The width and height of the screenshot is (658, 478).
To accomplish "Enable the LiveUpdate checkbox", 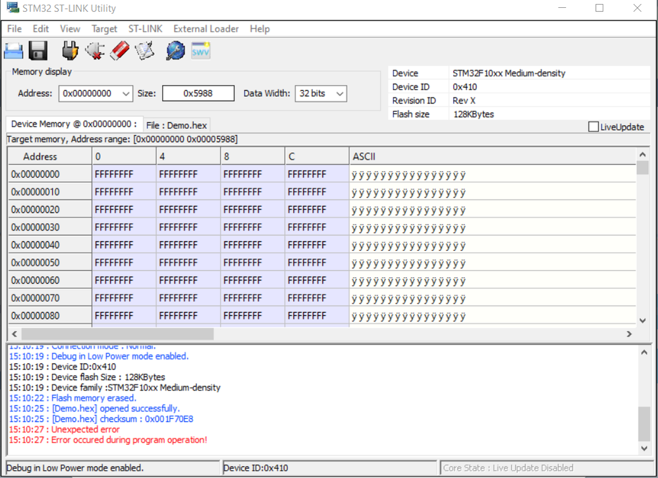I will click(x=593, y=126).
